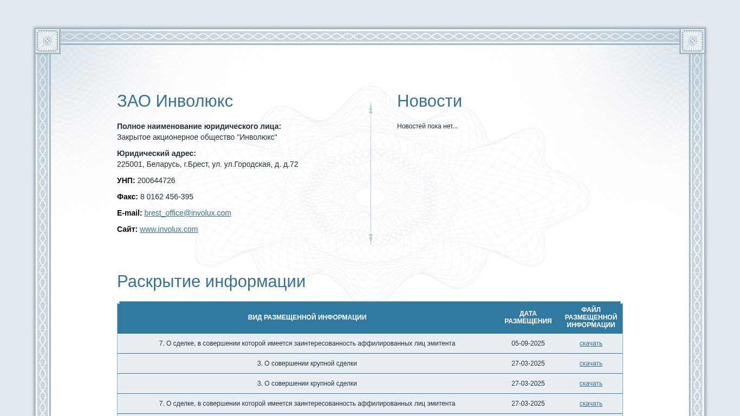Click the ЗАО Инволюкс heading
This screenshot has height=416, width=740.
point(175,101)
